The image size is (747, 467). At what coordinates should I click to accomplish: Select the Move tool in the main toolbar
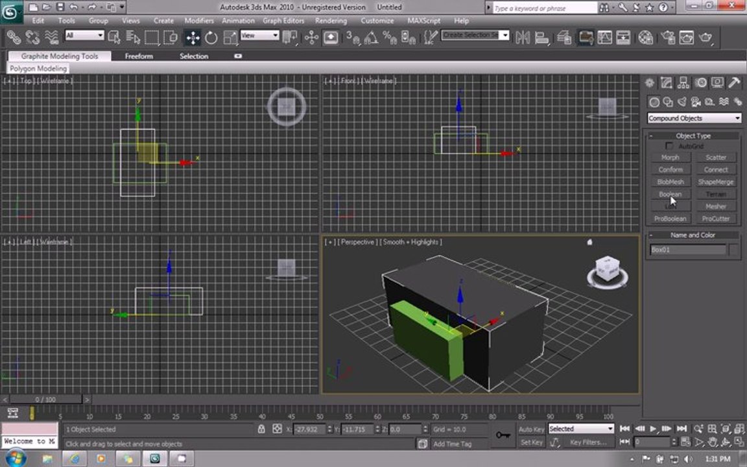(193, 37)
